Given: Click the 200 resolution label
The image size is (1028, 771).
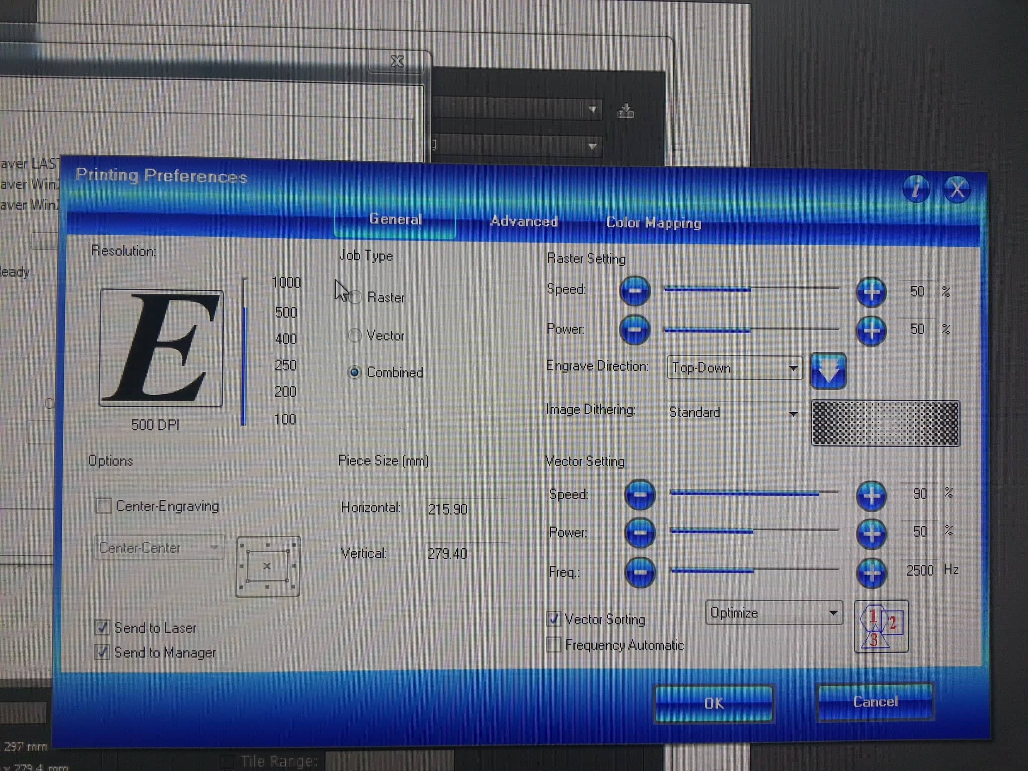Looking at the screenshot, I should pyautogui.click(x=285, y=392).
